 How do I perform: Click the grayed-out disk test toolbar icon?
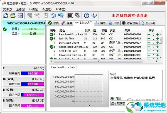30,16
